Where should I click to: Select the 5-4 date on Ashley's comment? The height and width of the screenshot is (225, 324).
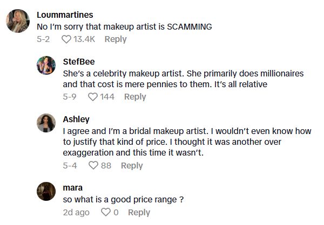click(70, 166)
